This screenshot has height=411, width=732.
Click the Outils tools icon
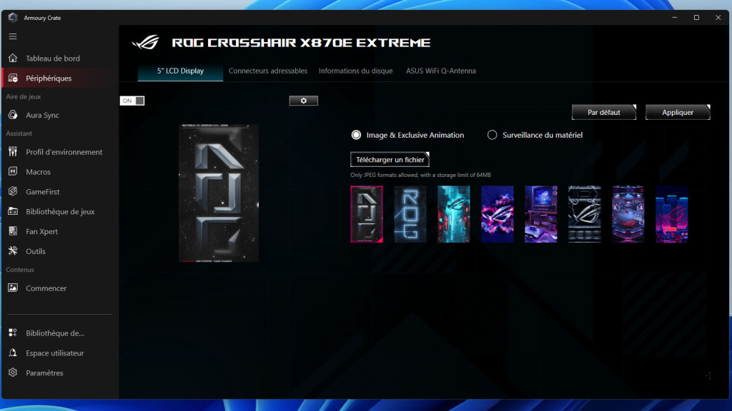coord(13,251)
